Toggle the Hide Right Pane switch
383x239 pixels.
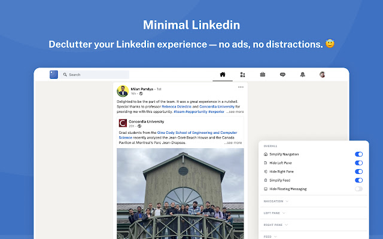[x=359, y=171]
